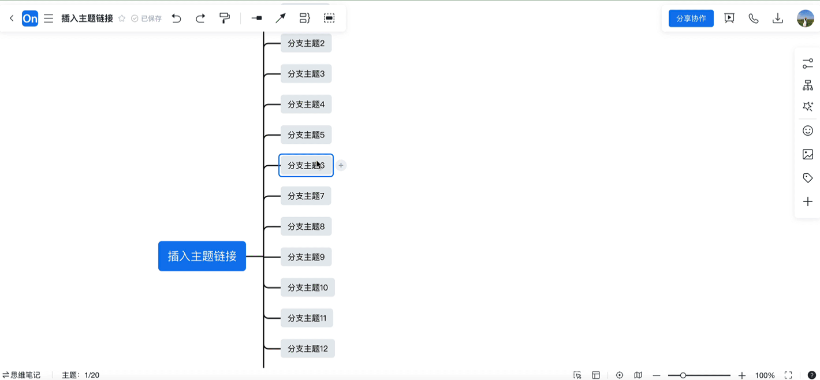Select the node 分支主题8

coord(306,226)
